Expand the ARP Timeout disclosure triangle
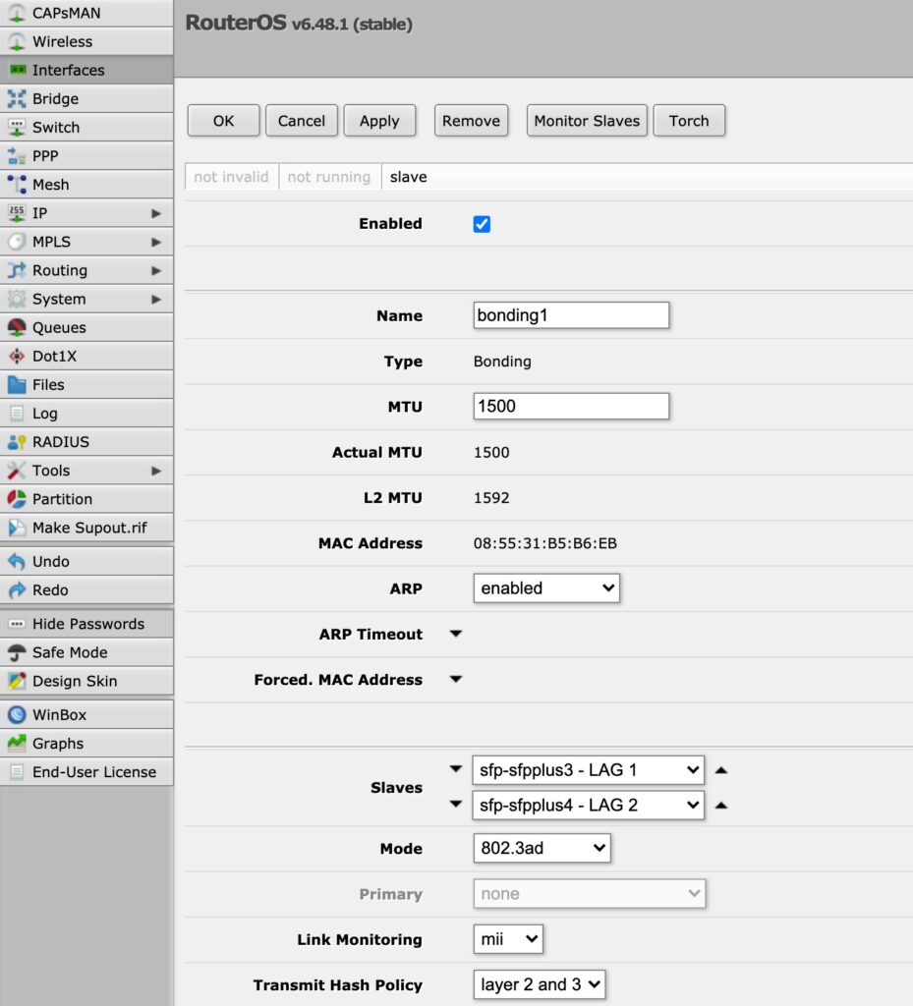Image resolution: width=913 pixels, height=1006 pixels. pos(455,634)
